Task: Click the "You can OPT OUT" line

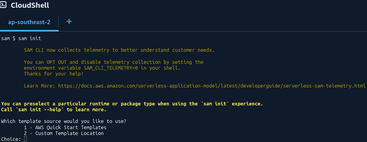Action: [x=114, y=62]
